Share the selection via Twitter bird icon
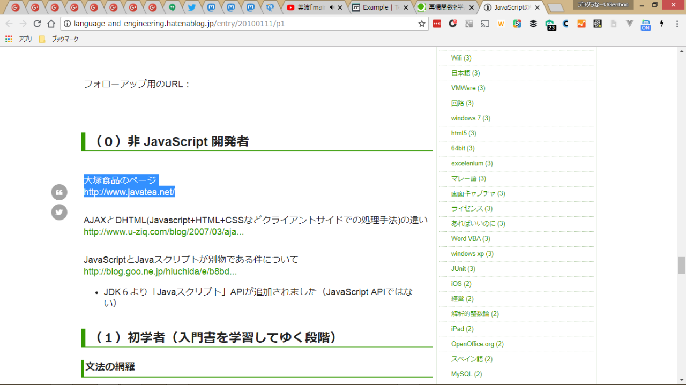Viewport: 686px width, 385px height. pos(59,212)
